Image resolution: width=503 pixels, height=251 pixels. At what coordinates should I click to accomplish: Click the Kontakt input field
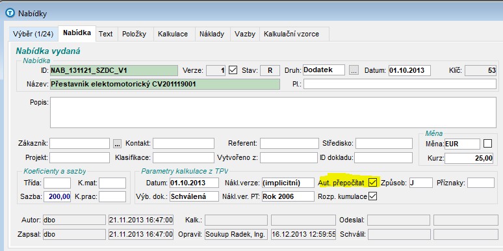[183, 144]
